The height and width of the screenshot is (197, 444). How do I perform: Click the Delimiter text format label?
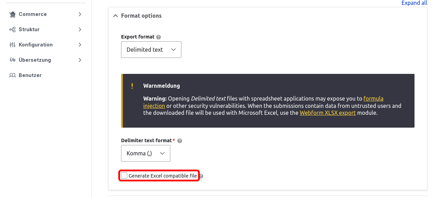point(146,140)
